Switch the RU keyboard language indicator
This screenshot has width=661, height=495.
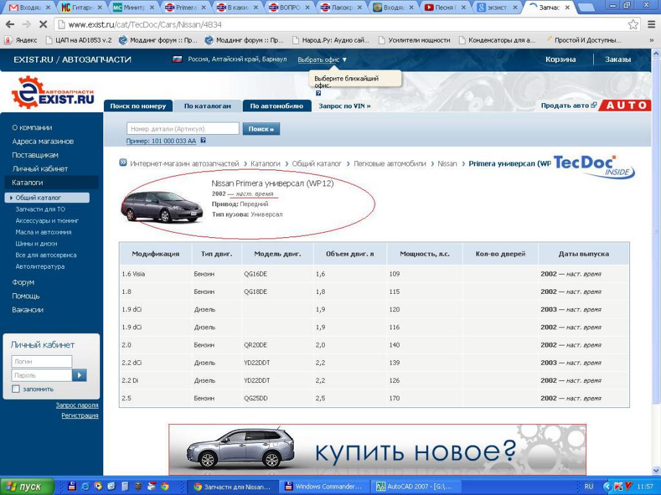589,487
